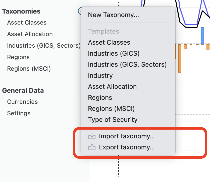Click the blue bar in the chart
210x182 pixels.
pos(202,36)
